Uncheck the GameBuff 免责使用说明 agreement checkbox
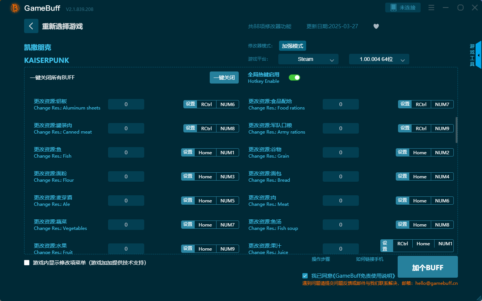The height and width of the screenshot is (301, 482). pyautogui.click(x=305, y=275)
